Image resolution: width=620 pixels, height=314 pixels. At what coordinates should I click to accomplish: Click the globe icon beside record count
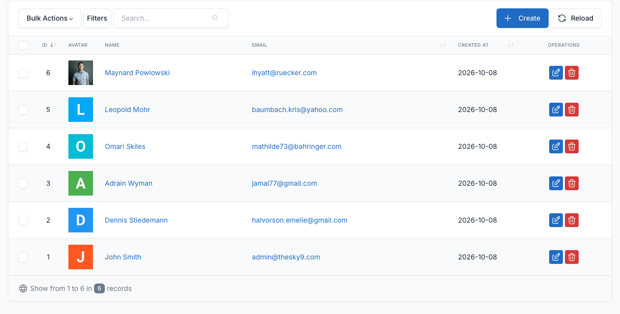pyautogui.click(x=23, y=288)
